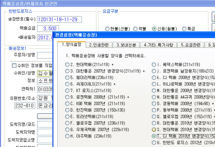Select the 특급 radio button

(x=184, y=29)
